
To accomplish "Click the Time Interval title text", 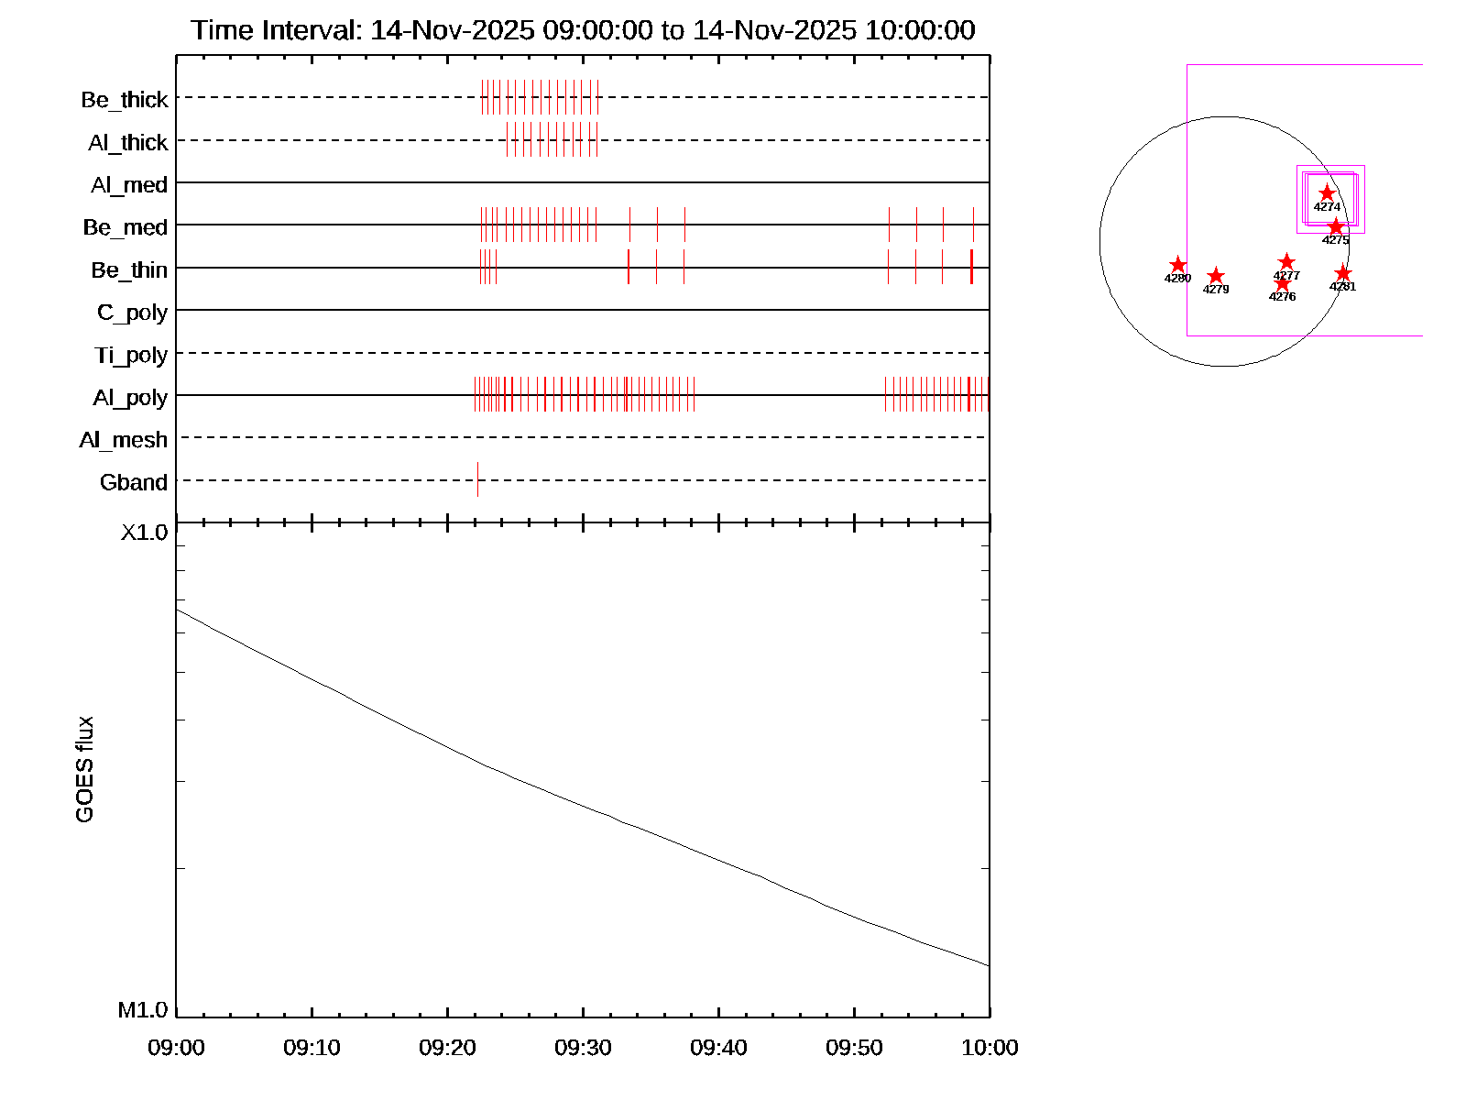I will click(x=583, y=30).
